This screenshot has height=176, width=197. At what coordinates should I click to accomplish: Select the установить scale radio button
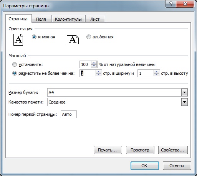point(15,64)
